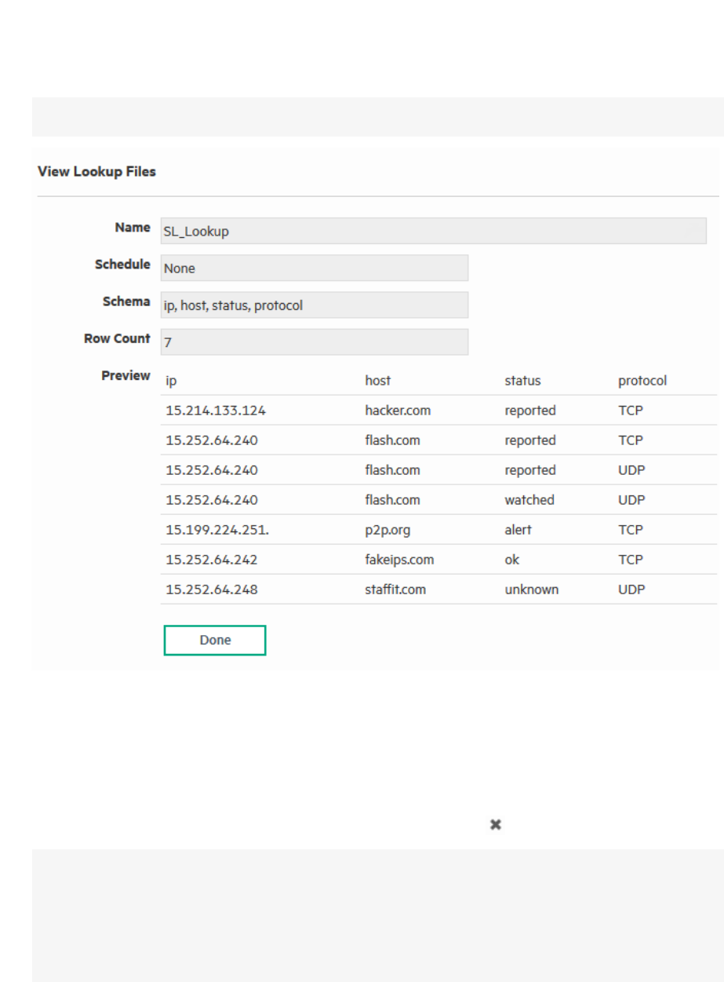Select the 15.199.224.251. IP cell
Viewport: 724px width, 982px height.
pyautogui.click(x=217, y=530)
